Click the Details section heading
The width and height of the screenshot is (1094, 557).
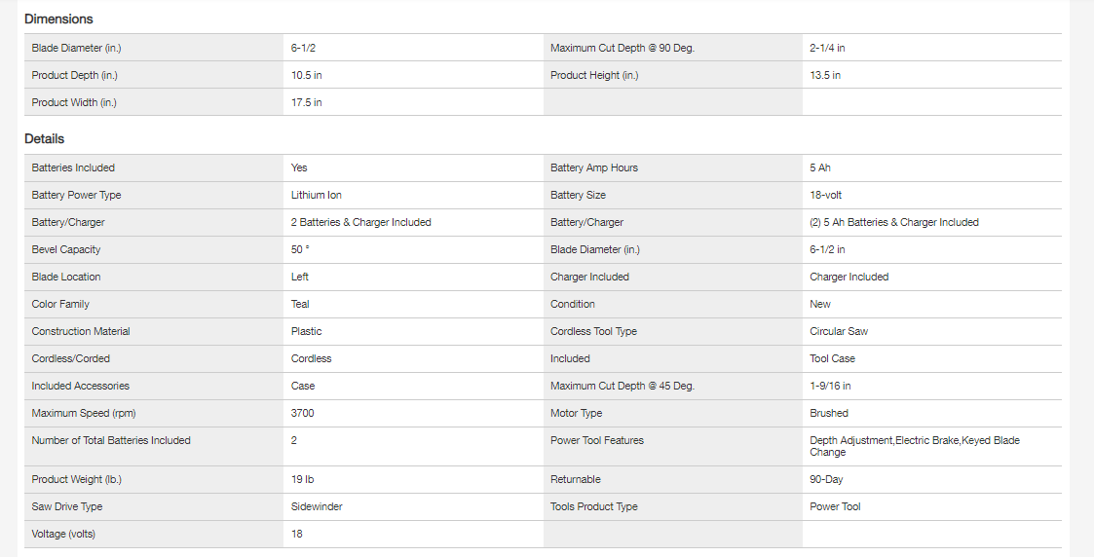coord(45,139)
